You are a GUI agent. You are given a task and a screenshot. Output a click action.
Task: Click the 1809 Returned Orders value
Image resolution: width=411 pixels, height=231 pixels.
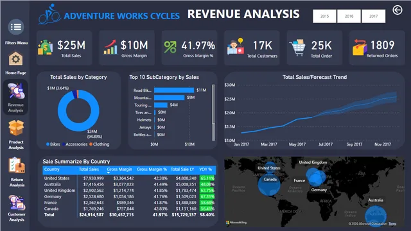383,46
